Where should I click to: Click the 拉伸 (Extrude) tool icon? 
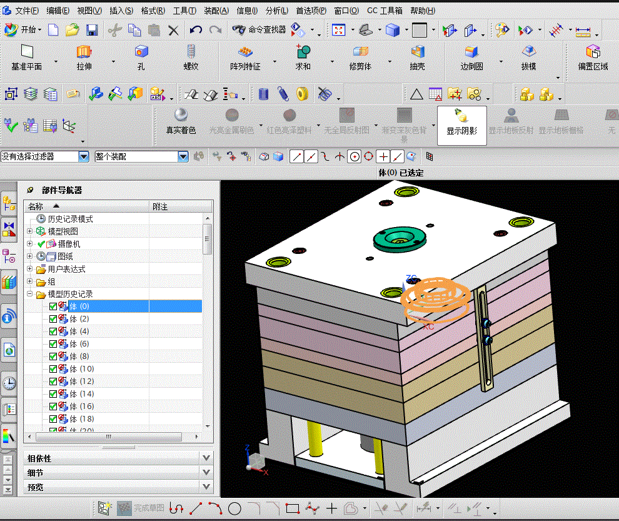click(84, 53)
